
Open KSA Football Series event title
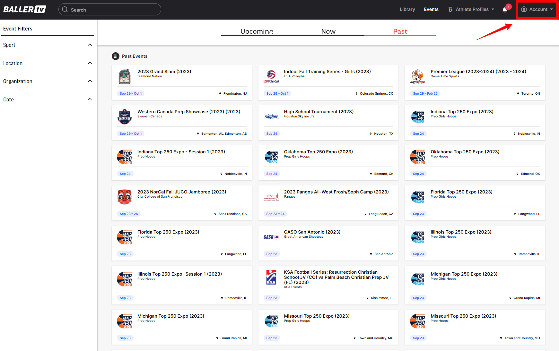pos(336,277)
